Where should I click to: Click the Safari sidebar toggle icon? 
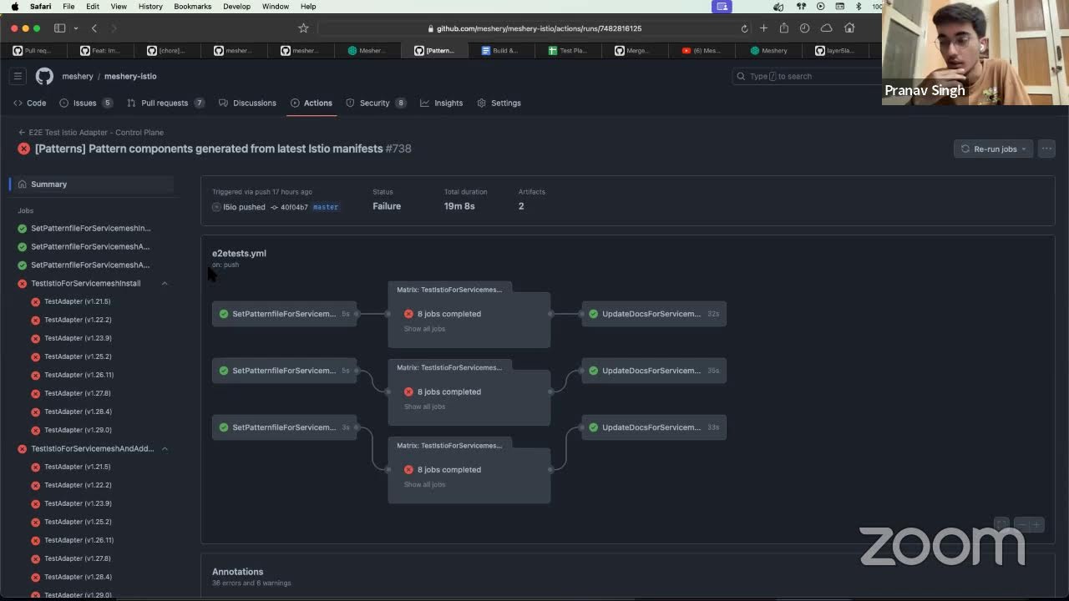(60, 28)
